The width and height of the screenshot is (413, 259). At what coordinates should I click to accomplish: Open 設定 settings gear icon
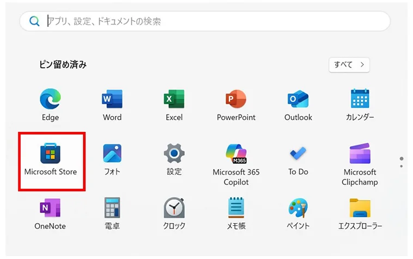(x=174, y=154)
